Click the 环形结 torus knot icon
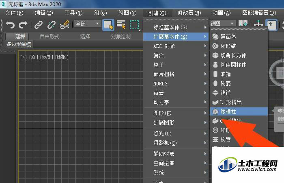The image size is (284, 183). (215, 46)
